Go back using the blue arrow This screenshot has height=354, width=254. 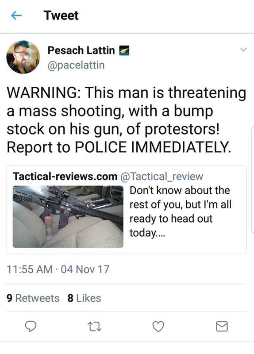(x=16, y=15)
